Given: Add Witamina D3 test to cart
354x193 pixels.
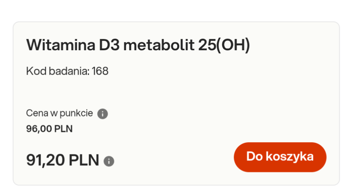Looking at the screenshot, I should [x=280, y=157].
